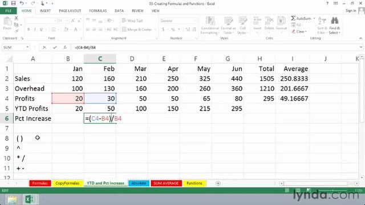Increase font size
The width and height of the screenshot is (365, 205).
click(x=73, y=20)
